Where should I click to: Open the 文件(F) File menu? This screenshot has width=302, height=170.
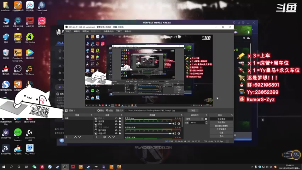68,31
